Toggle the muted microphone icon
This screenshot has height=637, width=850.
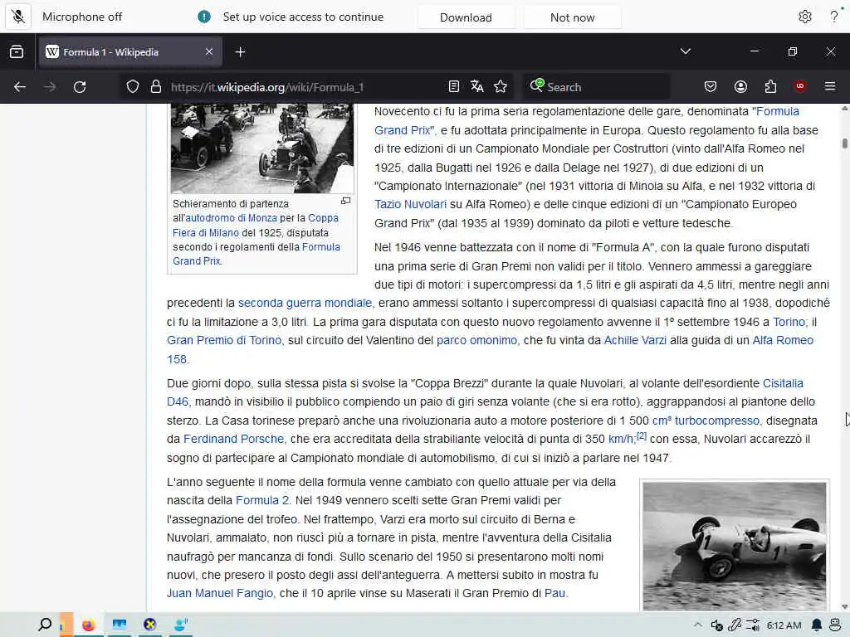pos(18,17)
